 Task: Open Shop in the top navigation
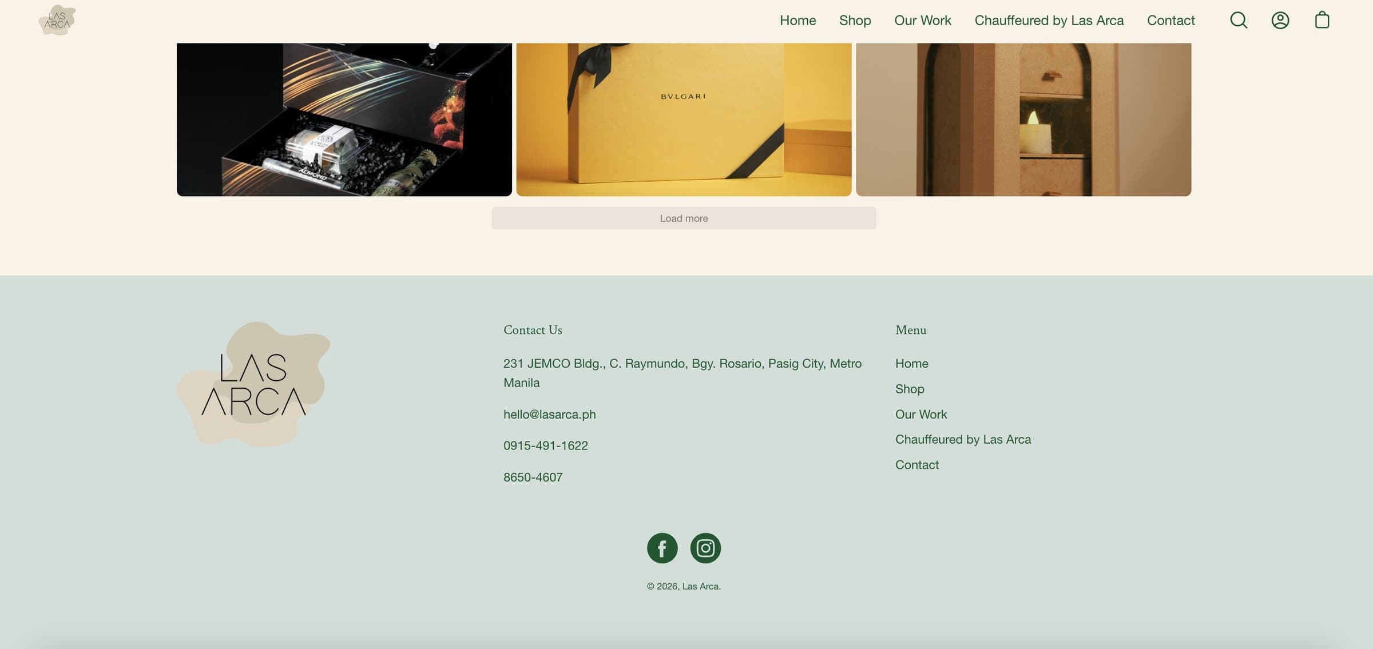pyautogui.click(x=855, y=21)
